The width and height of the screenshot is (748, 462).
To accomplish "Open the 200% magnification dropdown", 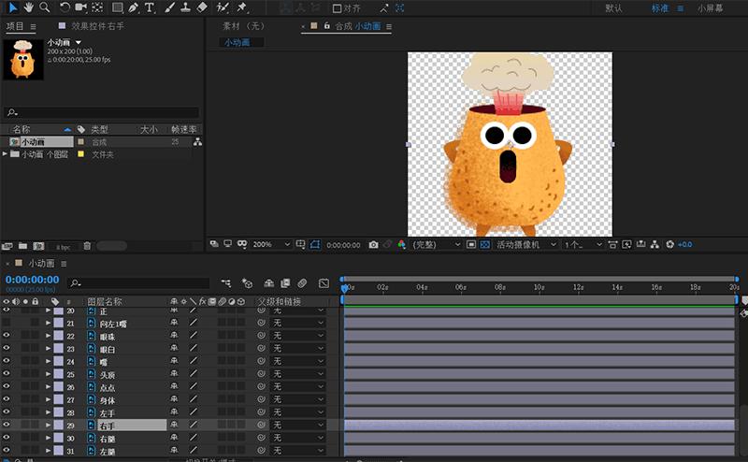I will pyautogui.click(x=271, y=244).
